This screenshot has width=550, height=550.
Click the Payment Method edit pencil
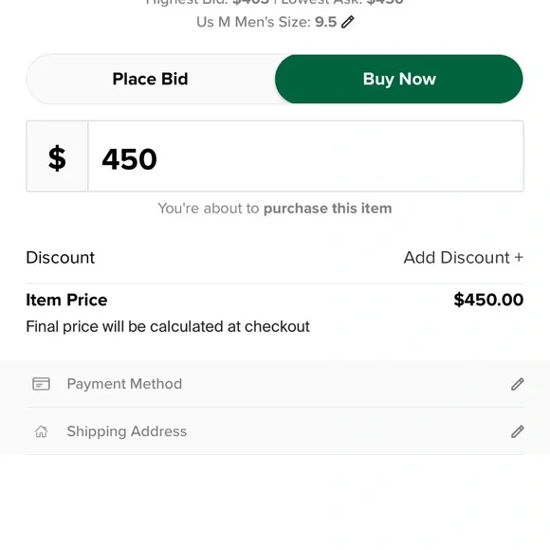(518, 384)
